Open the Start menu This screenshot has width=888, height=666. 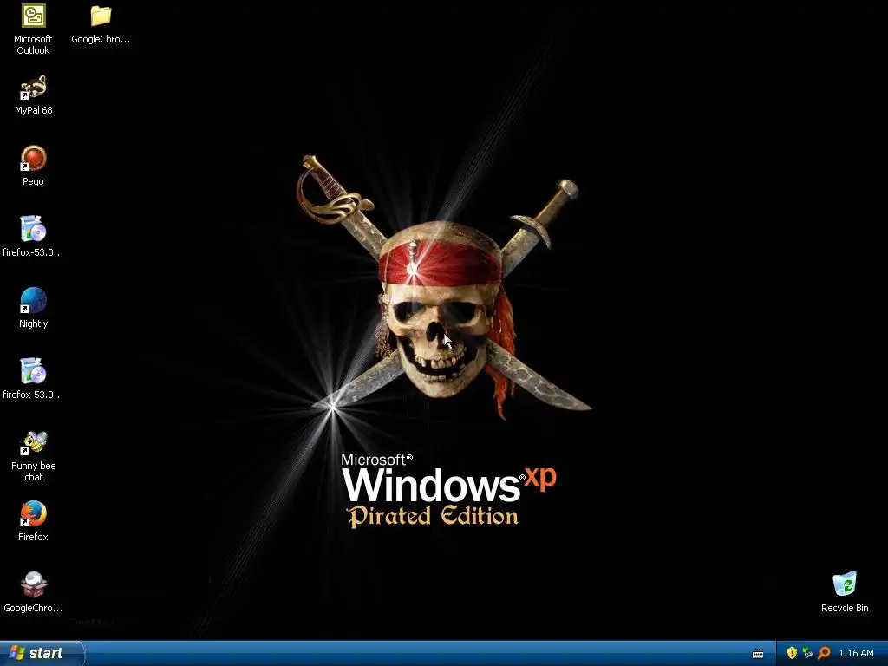(x=42, y=653)
